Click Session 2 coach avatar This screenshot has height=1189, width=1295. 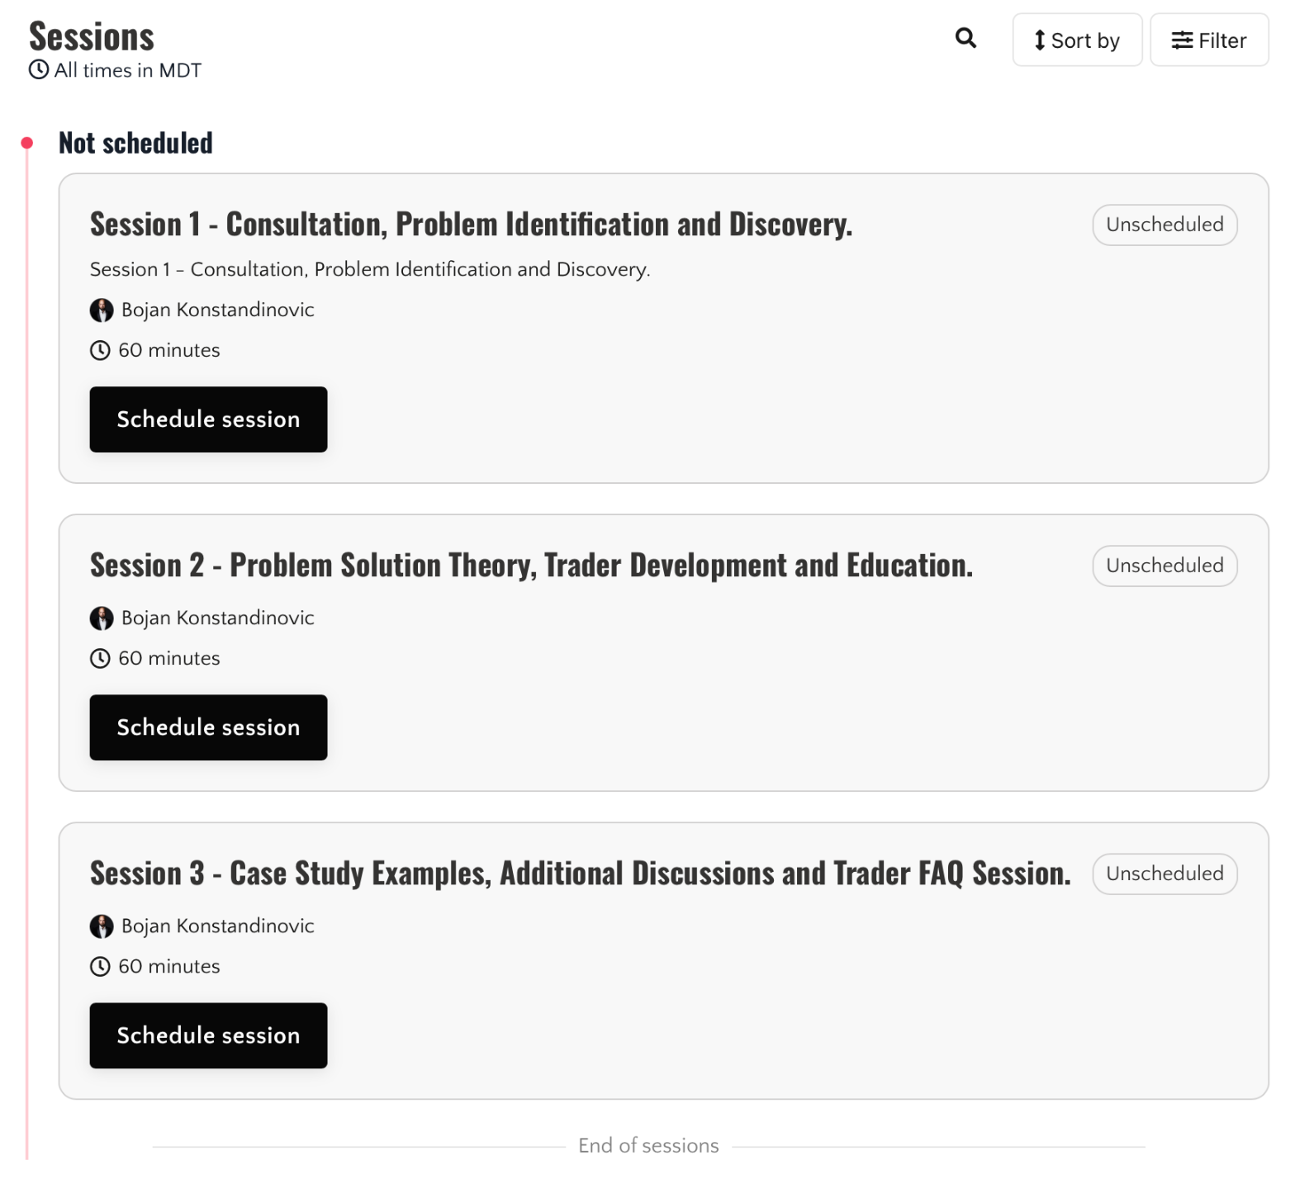click(x=102, y=618)
